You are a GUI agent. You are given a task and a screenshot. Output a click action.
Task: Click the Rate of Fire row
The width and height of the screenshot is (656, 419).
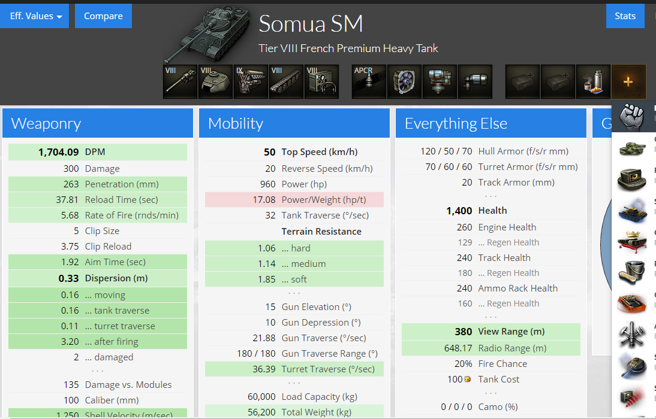(x=98, y=215)
